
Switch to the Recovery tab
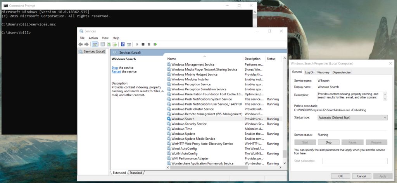click(323, 72)
